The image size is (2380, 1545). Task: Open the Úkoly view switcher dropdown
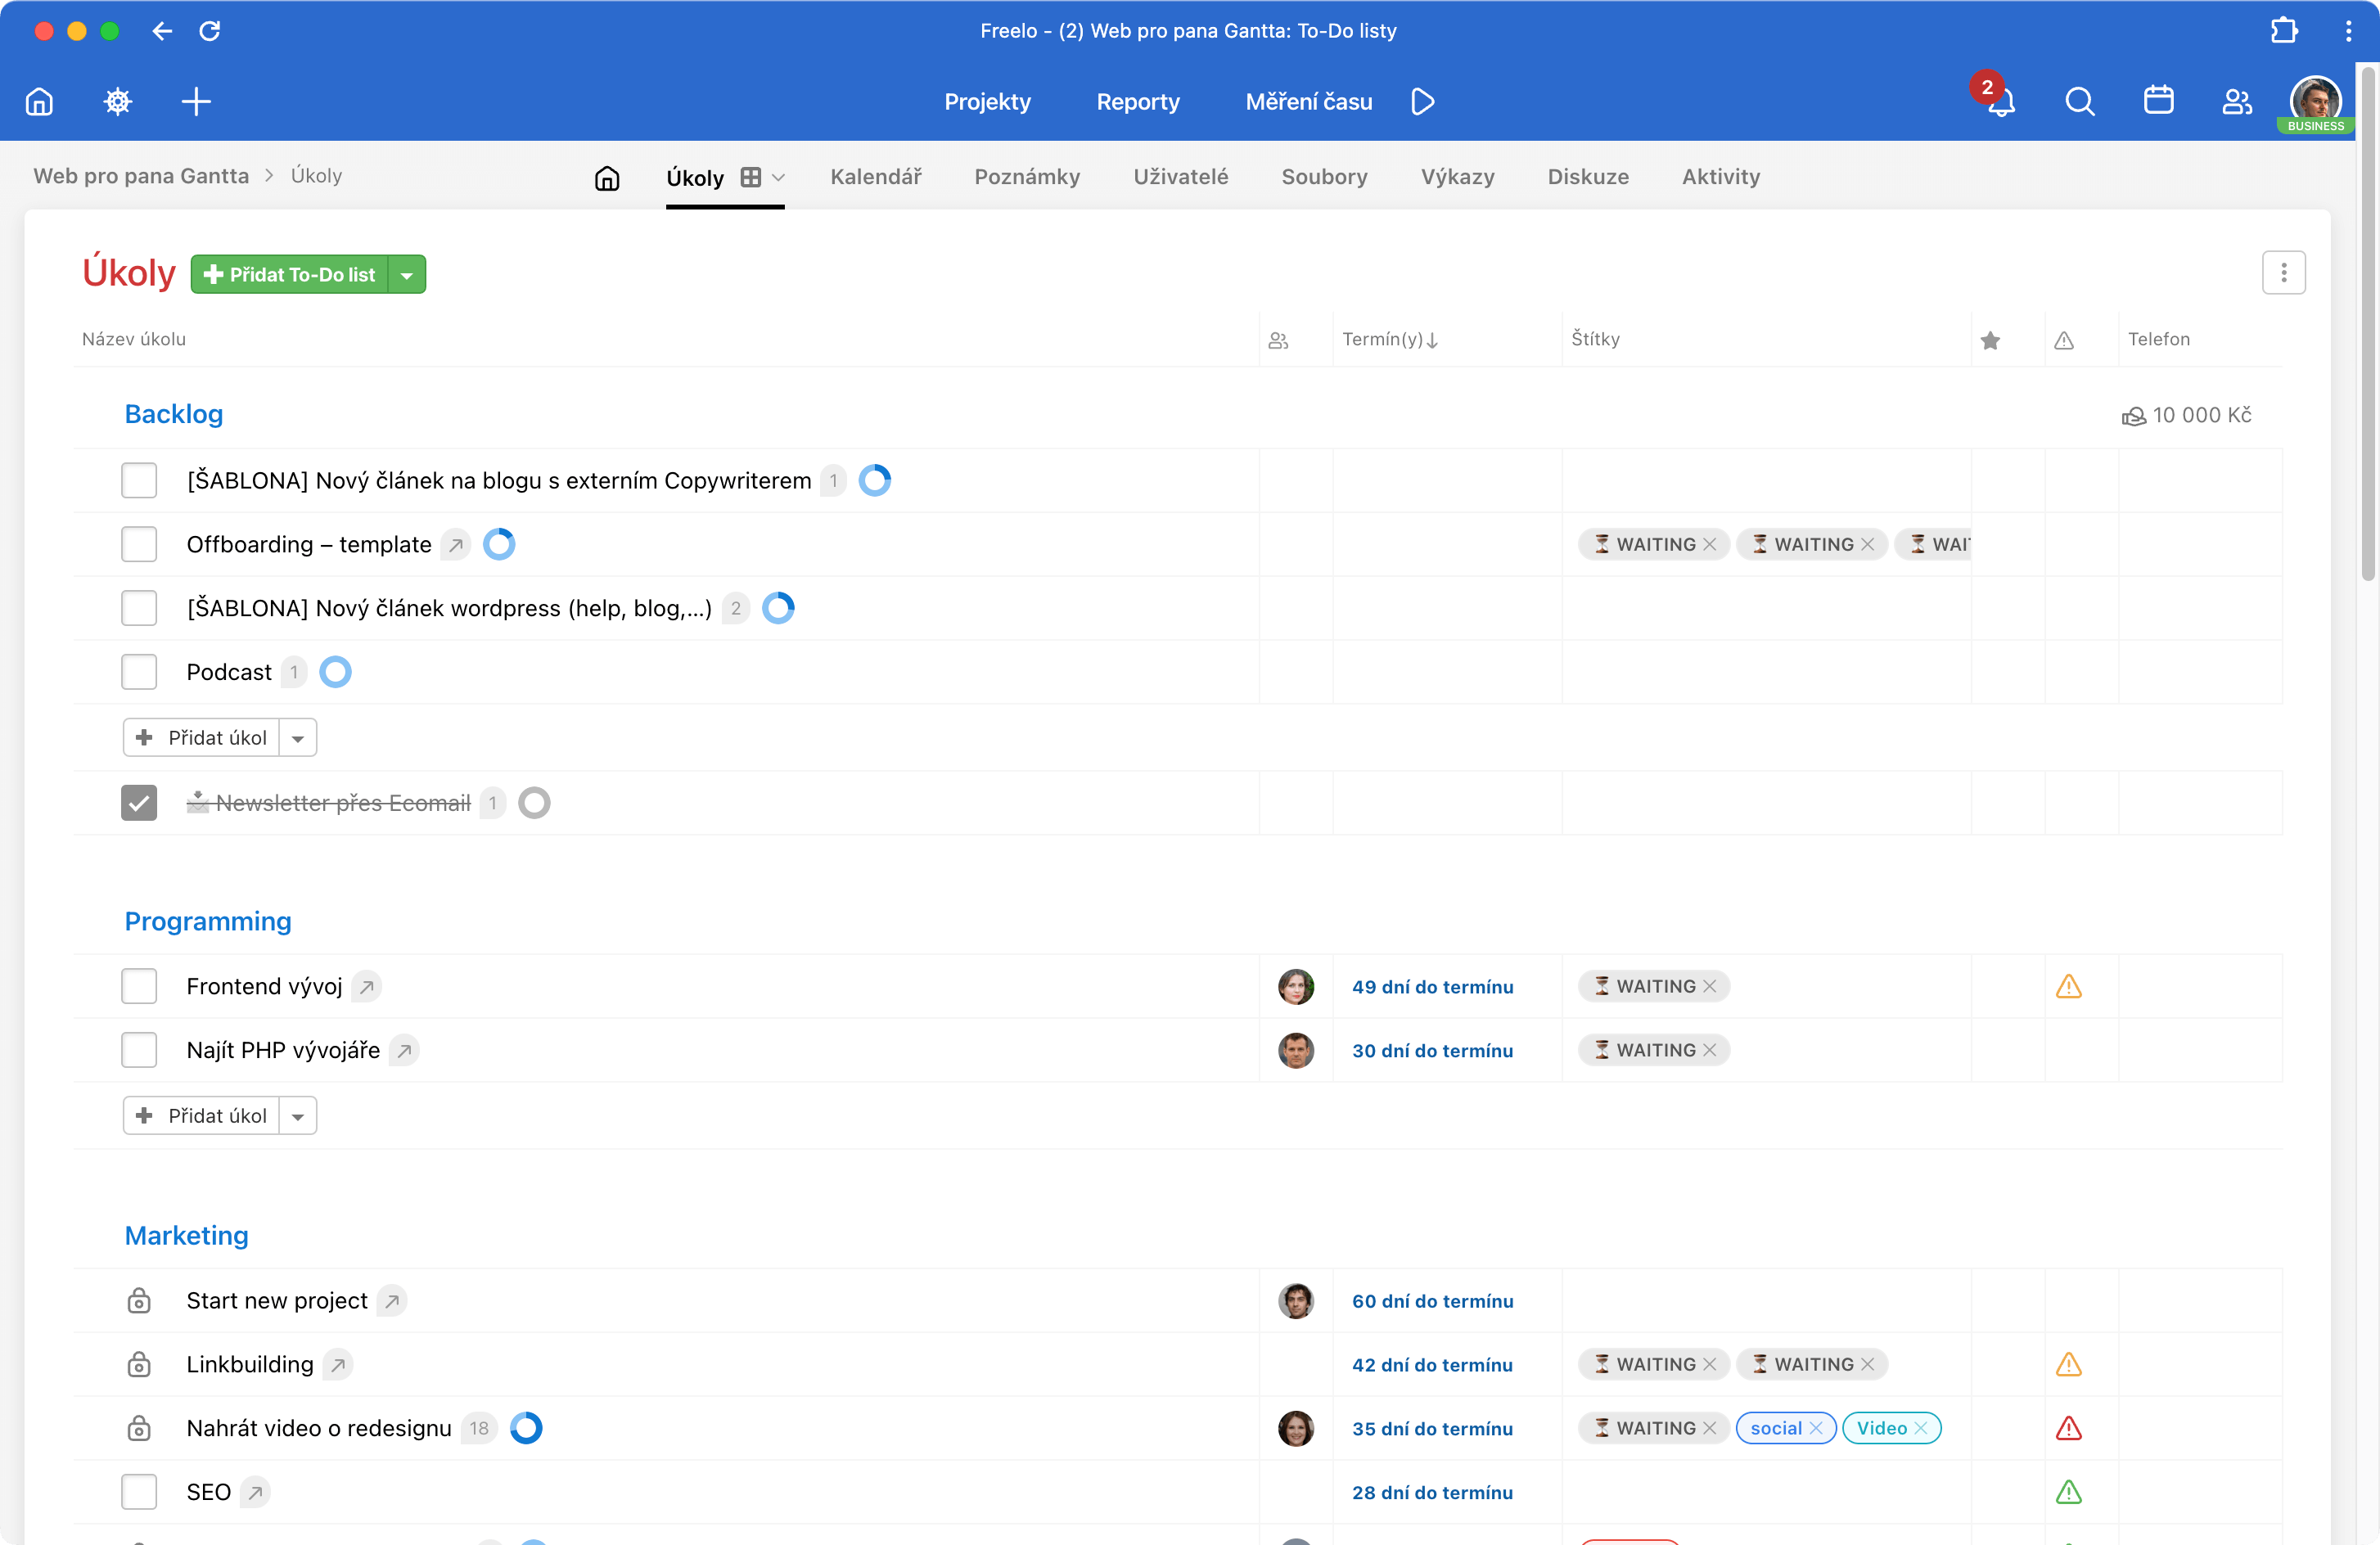click(763, 178)
